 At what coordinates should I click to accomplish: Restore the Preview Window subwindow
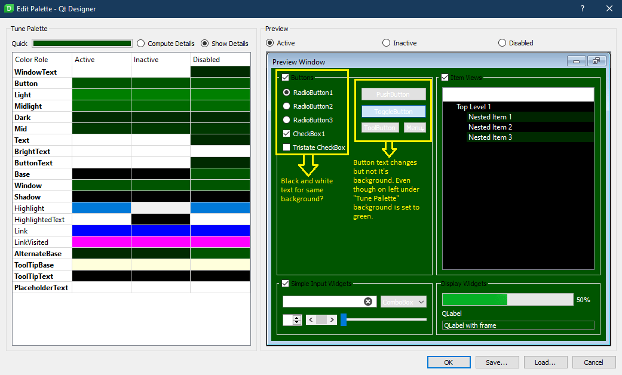(x=596, y=61)
